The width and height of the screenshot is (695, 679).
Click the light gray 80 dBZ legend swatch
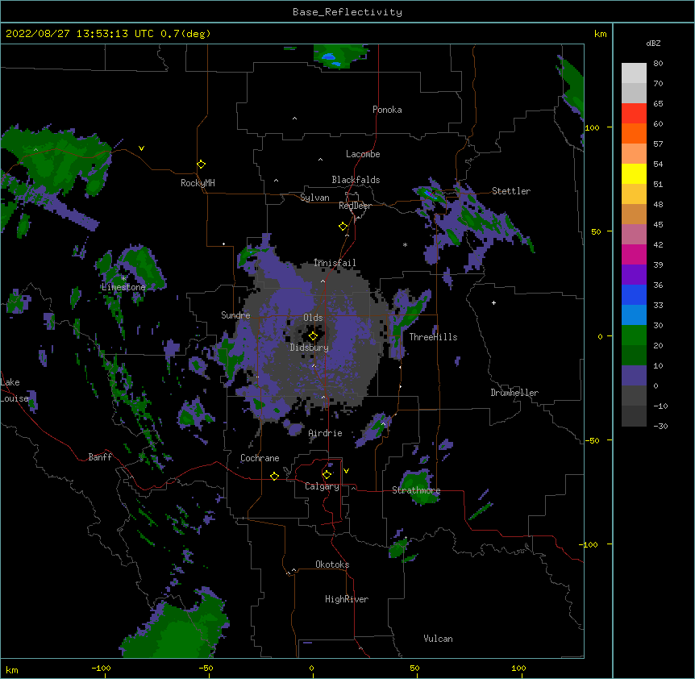[634, 73]
